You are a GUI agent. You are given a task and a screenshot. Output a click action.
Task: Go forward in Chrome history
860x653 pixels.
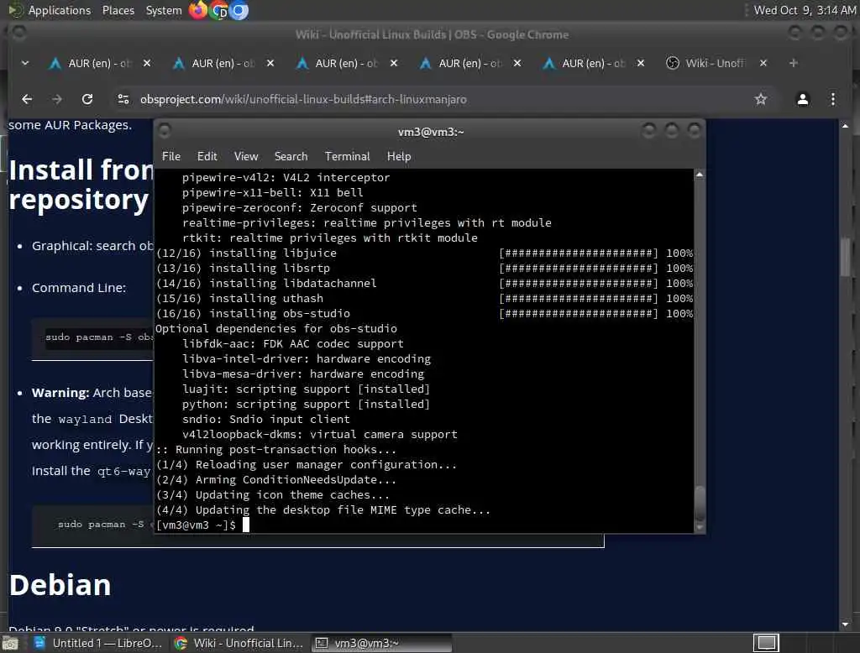pyautogui.click(x=57, y=99)
